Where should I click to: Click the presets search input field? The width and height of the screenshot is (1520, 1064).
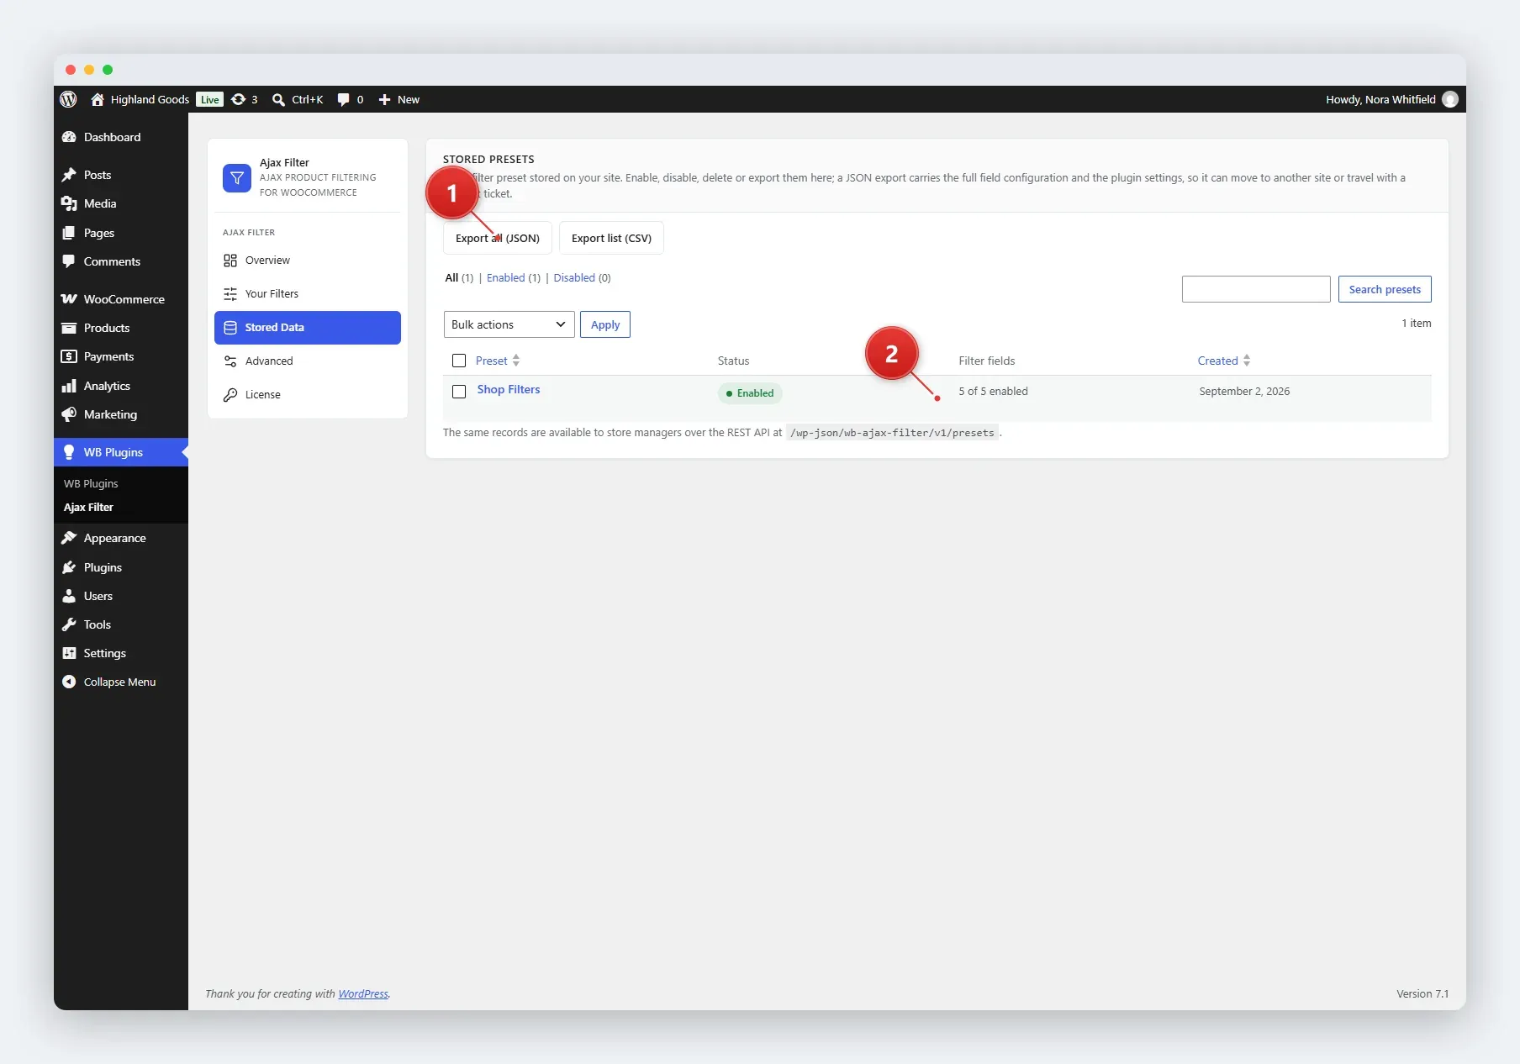coord(1256,289)
